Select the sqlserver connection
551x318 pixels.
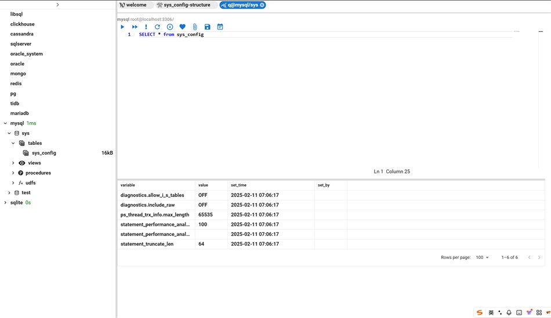(21, 44)
